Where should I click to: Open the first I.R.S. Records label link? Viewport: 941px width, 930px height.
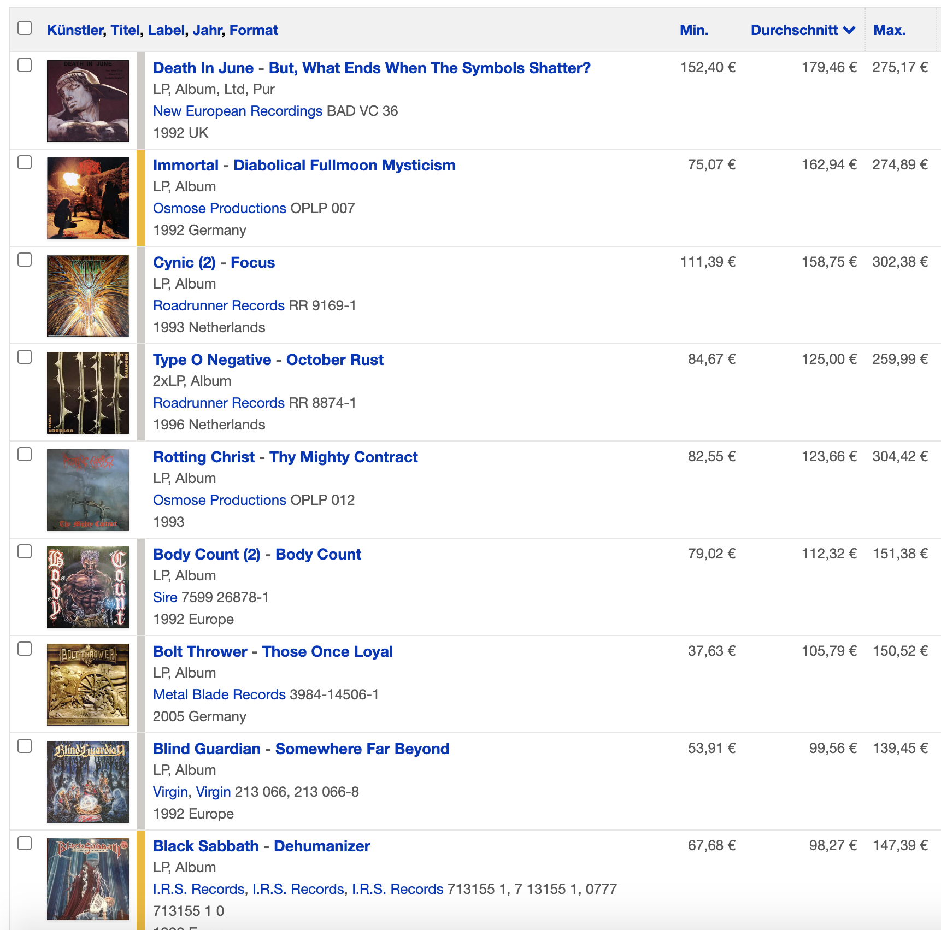click(199, 889)
